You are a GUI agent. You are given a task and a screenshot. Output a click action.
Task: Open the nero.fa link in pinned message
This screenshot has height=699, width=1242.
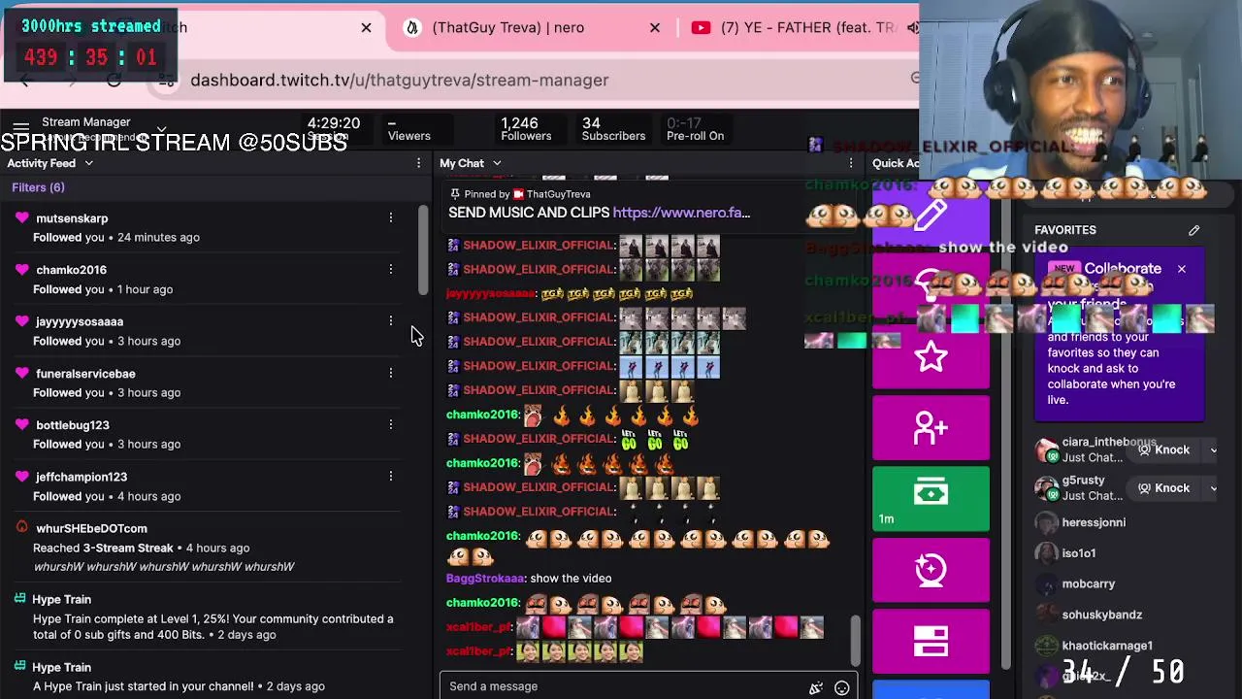point(681,213)
